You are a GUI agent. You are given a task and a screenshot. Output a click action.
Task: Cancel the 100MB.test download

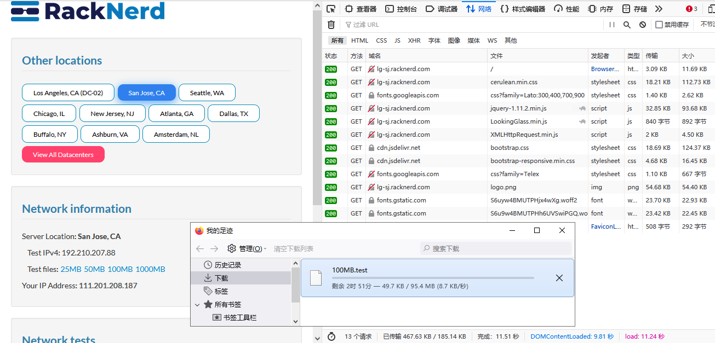pos(559,278)
